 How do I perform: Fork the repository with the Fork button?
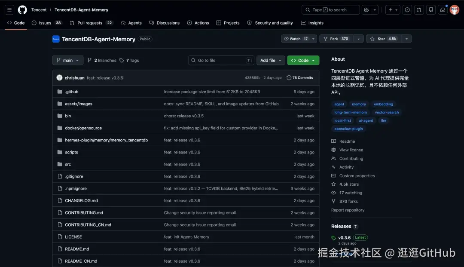coord(336,39)
